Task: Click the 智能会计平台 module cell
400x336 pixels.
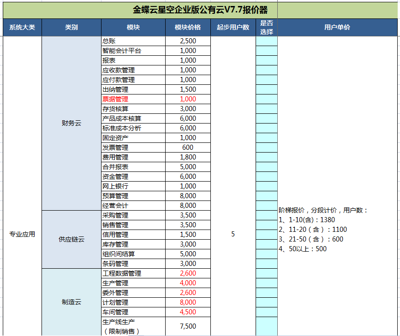Action: coord(133,51)
